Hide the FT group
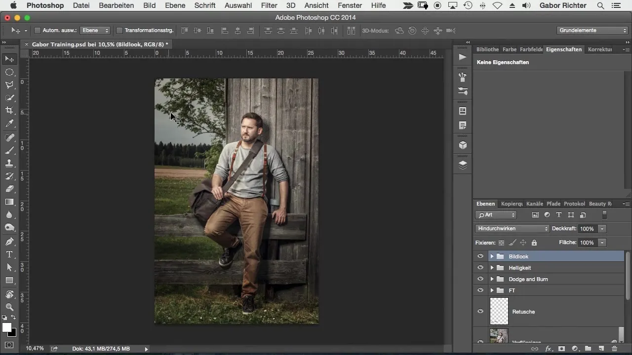Screen dimensions: 632x355 480,290
